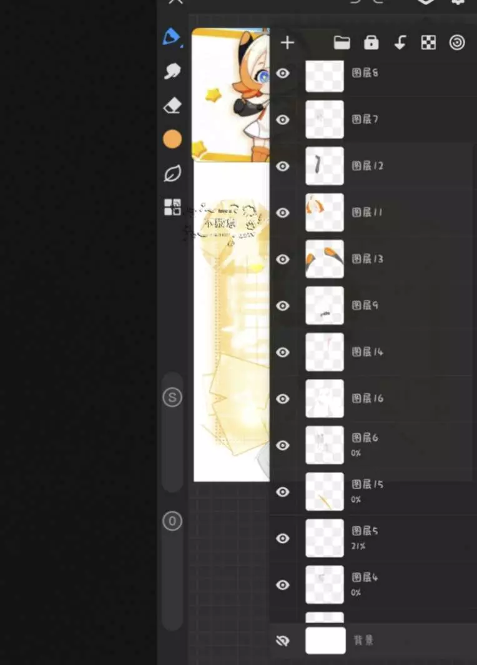Image resolution: width=477 pixels, height=665 pixels.
Task: Select the brush pen tool
Action: pyautogui.click(x=172, y=37)
